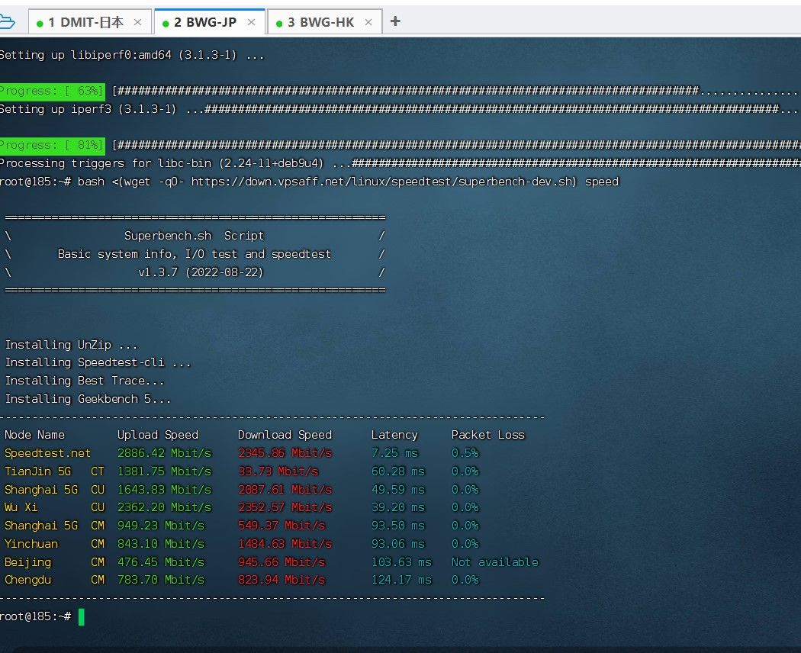Screen dimensions: 801x653
Task: Click upload speed '2362.20 Mbit/s'
Action: pyautogui.click(x=165, y=507)
